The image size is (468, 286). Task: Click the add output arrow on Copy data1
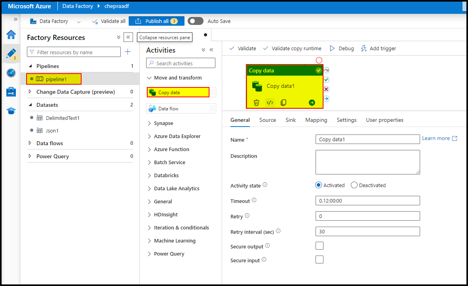[x=312, y=102]
